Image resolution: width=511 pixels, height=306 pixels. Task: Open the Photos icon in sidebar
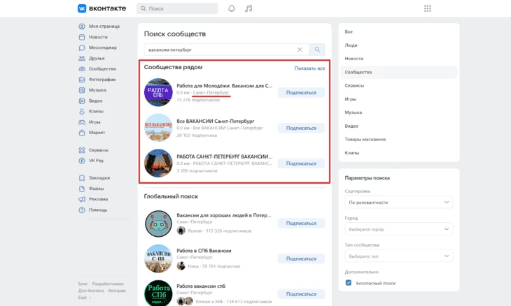[x=82, y=80]
